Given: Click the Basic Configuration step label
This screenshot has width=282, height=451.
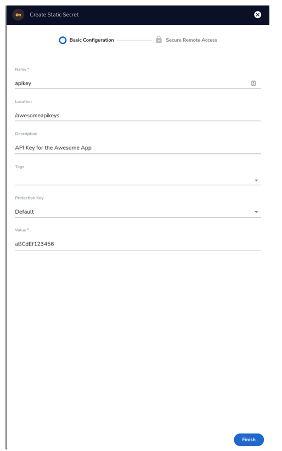Looking at the screenshot, I should point(92,40).
